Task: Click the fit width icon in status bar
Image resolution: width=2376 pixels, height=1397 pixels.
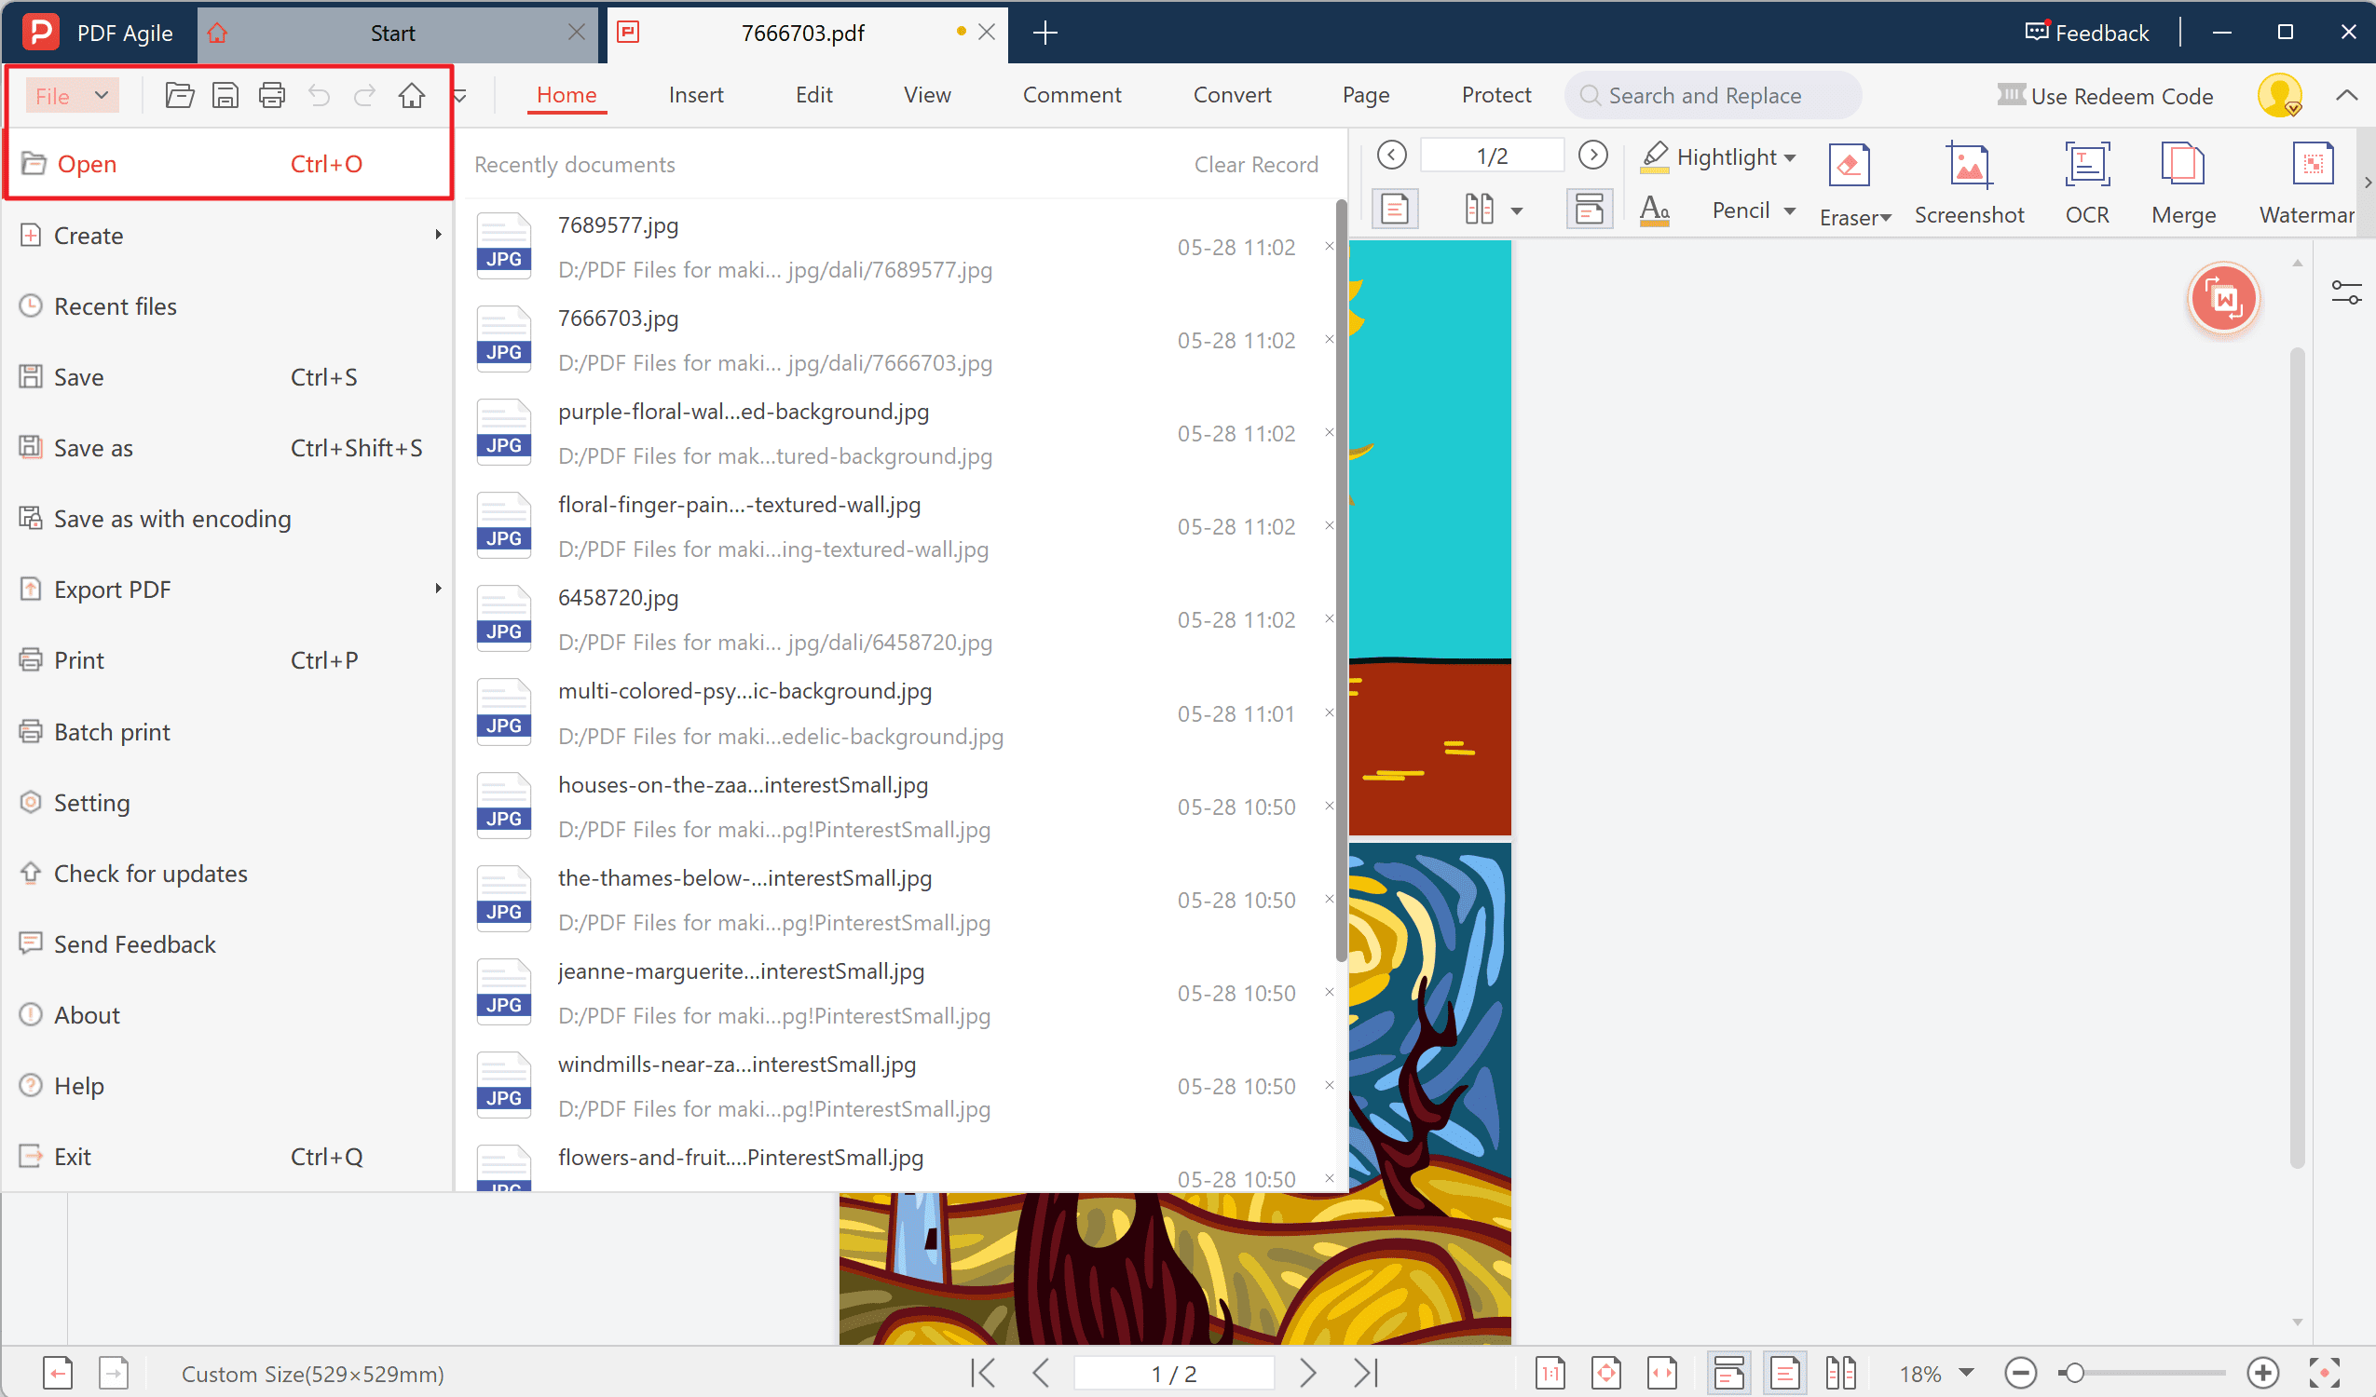Action: click(x=1661, y=1373)
